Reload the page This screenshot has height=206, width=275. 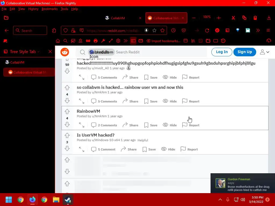click(x=207, y=31)
